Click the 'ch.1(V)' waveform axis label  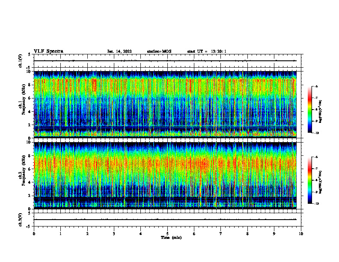click(20, 61)
